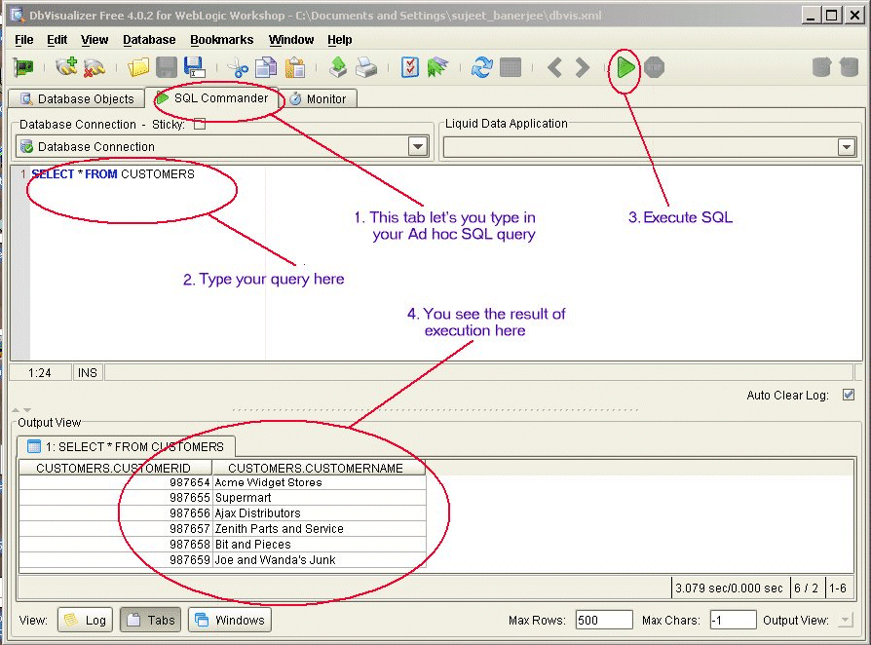Click the last gray database cylinder icon

click(849, 67)
